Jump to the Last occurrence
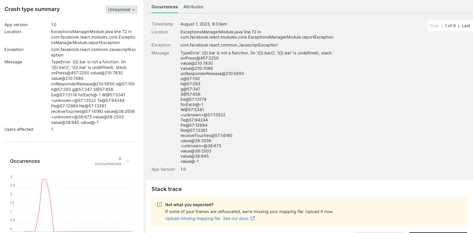Viewport: 473px width, 233px height. coord(466,26)
